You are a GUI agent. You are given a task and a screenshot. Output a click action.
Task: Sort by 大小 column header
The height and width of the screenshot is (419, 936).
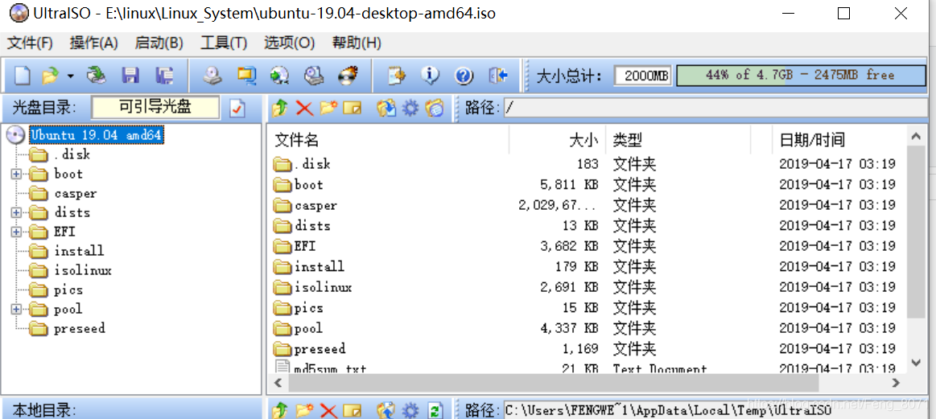[x=558, y=140]
